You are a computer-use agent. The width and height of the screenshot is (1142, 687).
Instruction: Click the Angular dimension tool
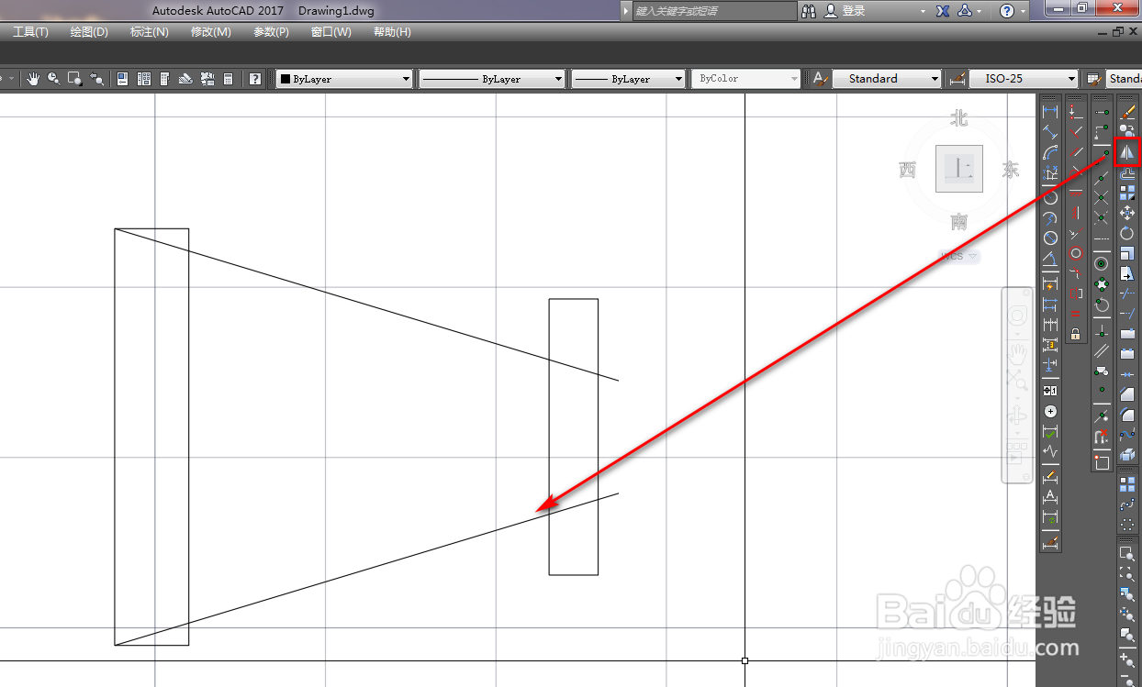click(x=1050, y=259)
